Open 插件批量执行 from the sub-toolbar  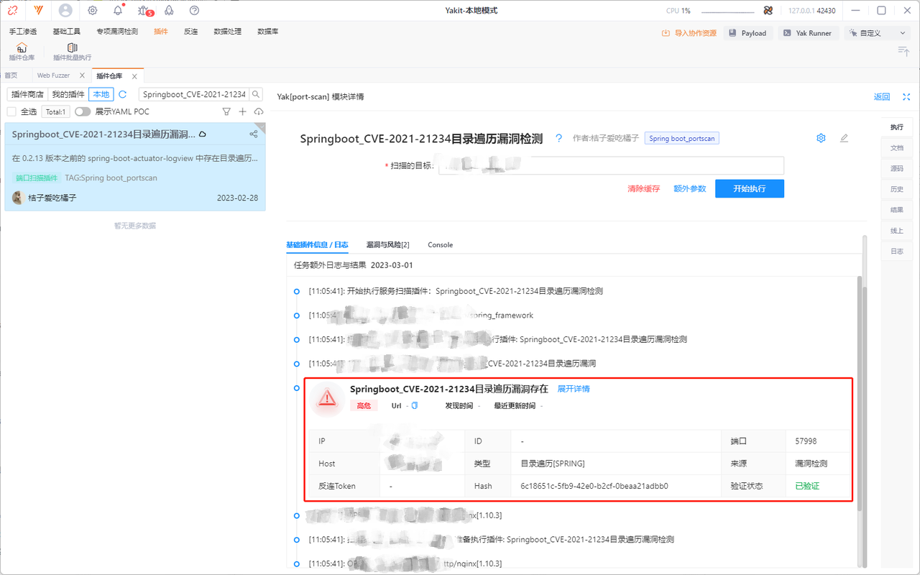72,52
